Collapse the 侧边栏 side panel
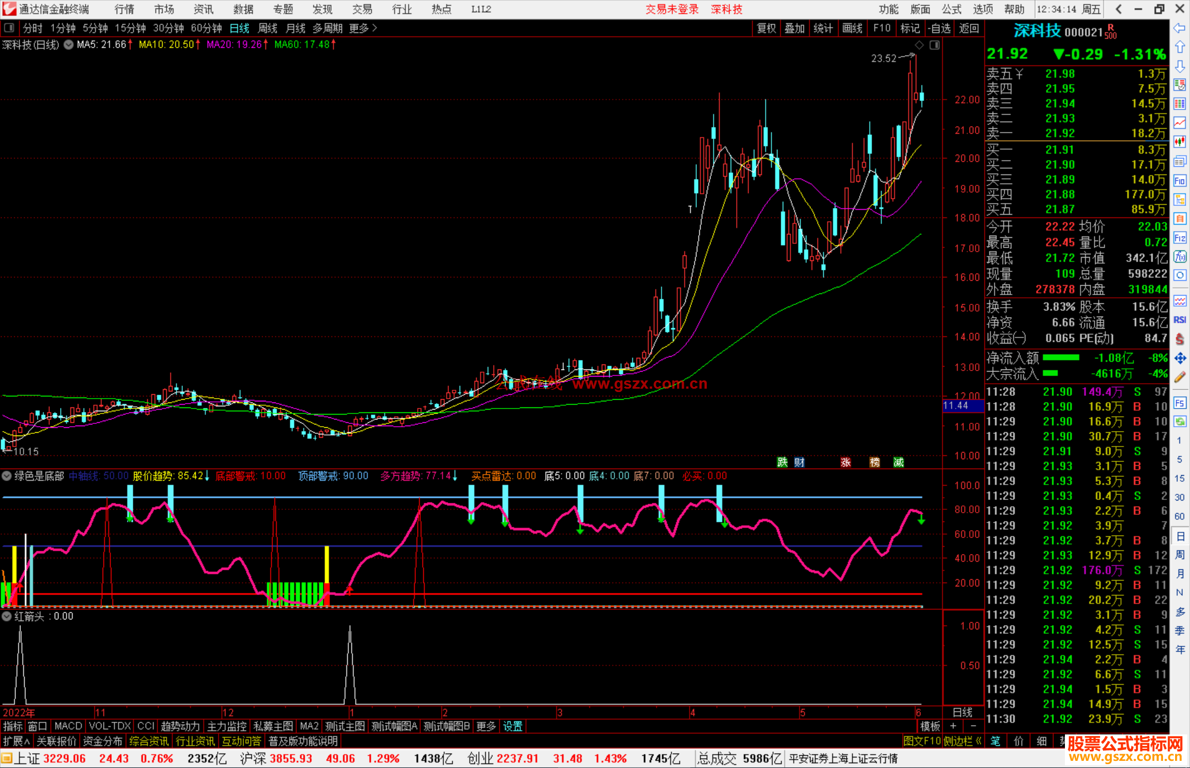Screen dimensions: 1190x768 pyautogui.click(x=962, y=741)
